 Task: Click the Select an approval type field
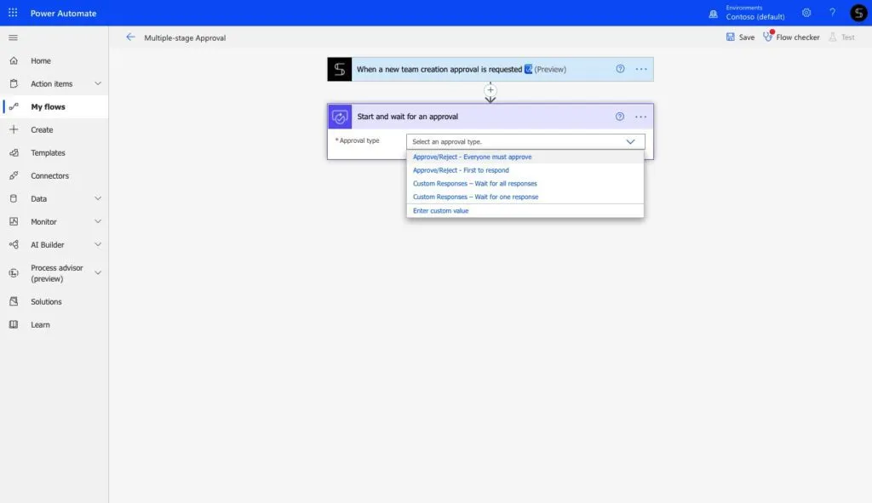coord(525,142)
